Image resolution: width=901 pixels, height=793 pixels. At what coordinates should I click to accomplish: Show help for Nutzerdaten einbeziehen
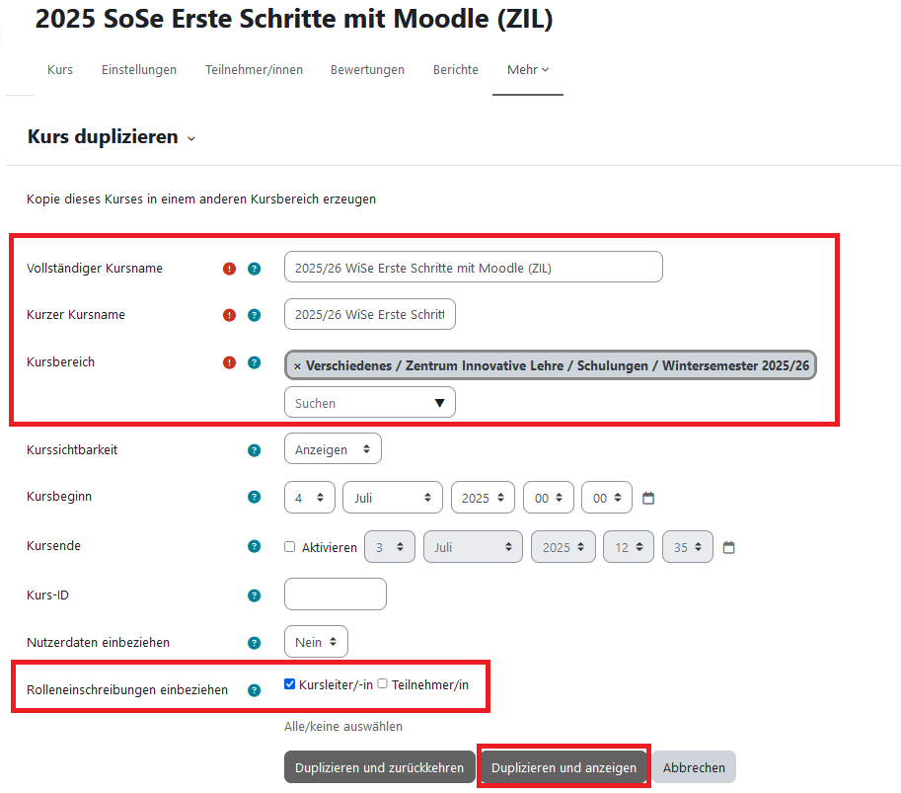click(254, 643)
